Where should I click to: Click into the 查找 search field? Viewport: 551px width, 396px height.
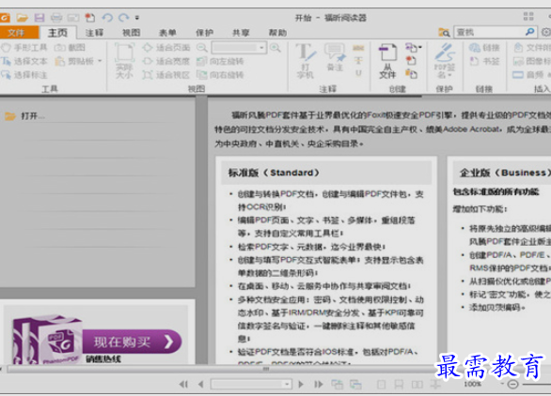point(489,32)
